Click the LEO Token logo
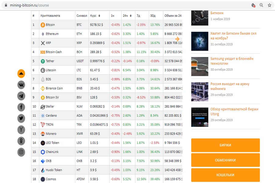 (x=43, y=143)
